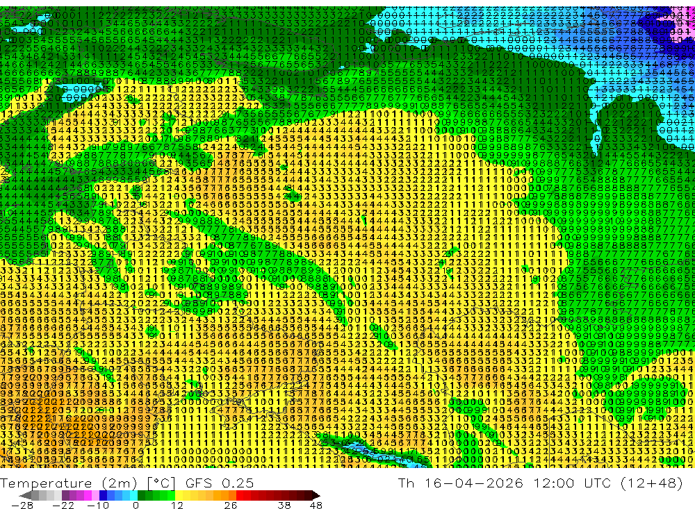695x509 pixels.
Task: Click the 38 label on the color scale
Action: click(284, 505)
